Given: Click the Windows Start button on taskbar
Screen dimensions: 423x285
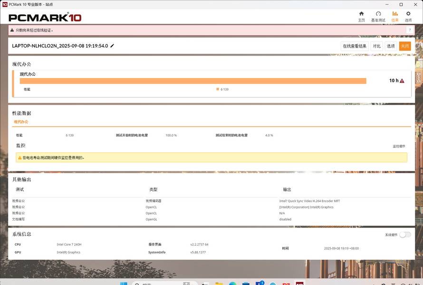Looking at the screenshot, I should pyautogui.click(x=124, y=284).
